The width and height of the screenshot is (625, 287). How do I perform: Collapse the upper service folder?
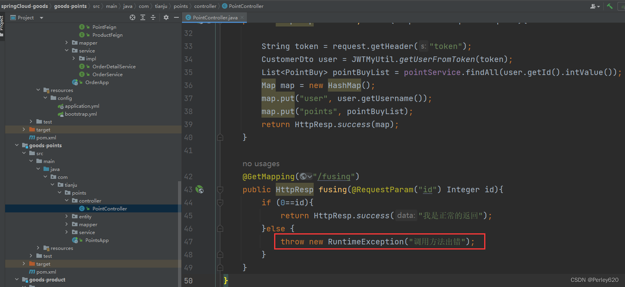[66, 51]
